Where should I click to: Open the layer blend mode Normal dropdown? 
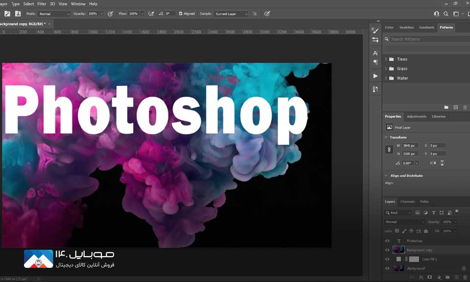click(x=405, y=222)
